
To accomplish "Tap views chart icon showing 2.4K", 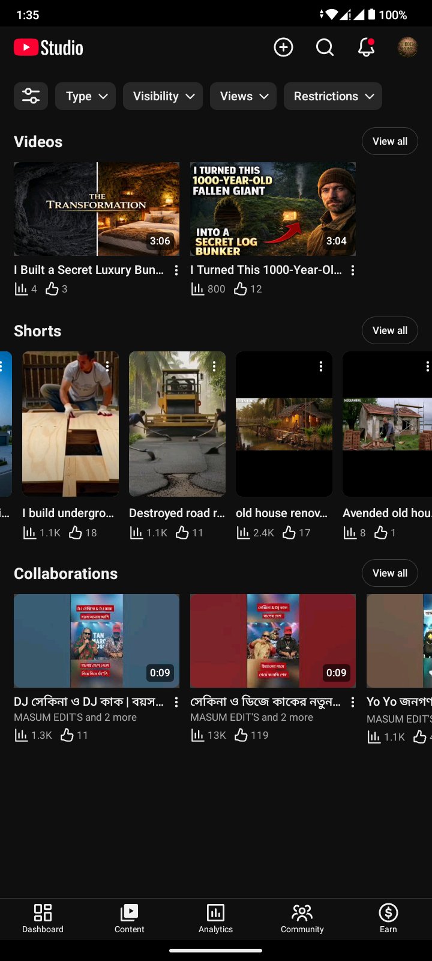I will click(243, 533).
